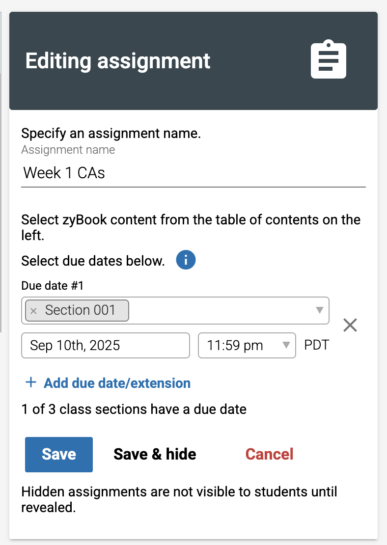Save the assignment

(59, 454)
